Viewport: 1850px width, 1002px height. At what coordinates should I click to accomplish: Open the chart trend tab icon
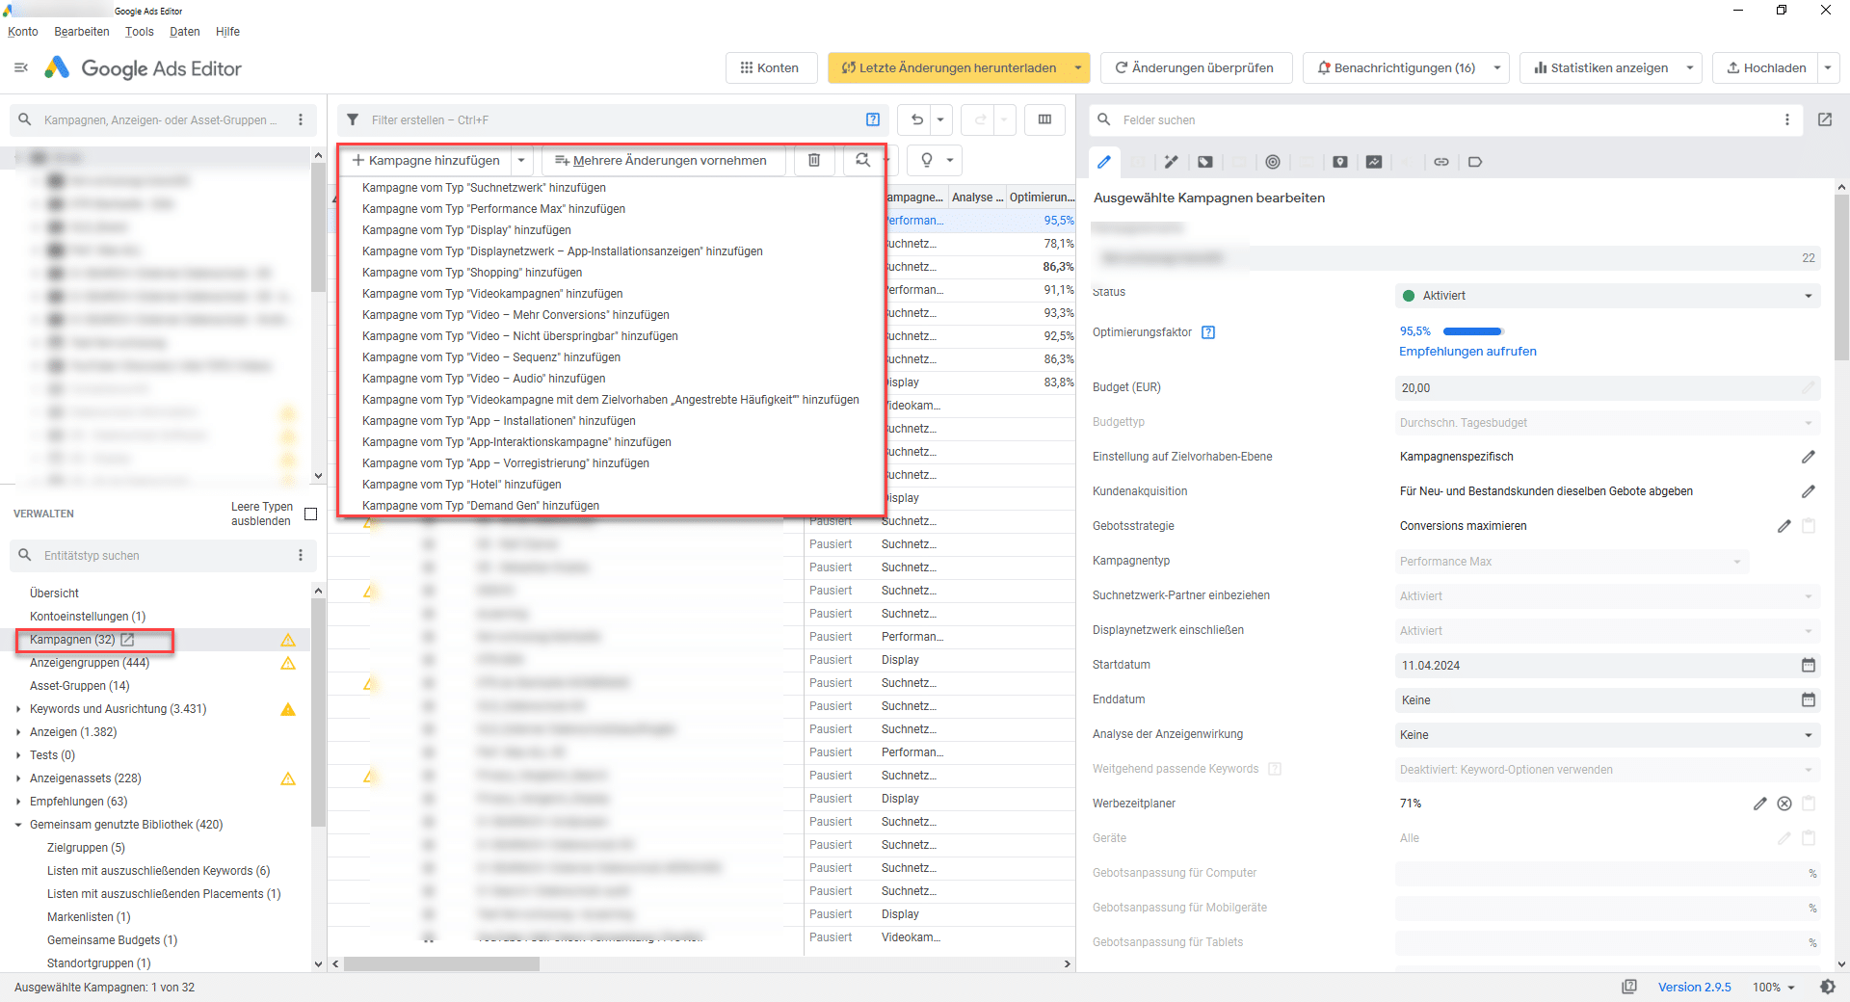[1374, 162]
